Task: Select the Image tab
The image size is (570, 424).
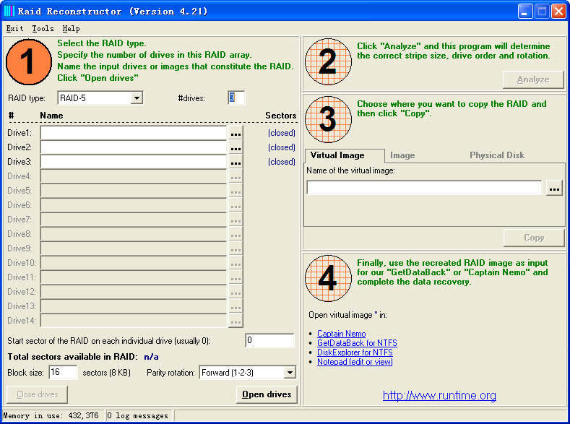Action: pyautogui.click(x=402, y=155)
